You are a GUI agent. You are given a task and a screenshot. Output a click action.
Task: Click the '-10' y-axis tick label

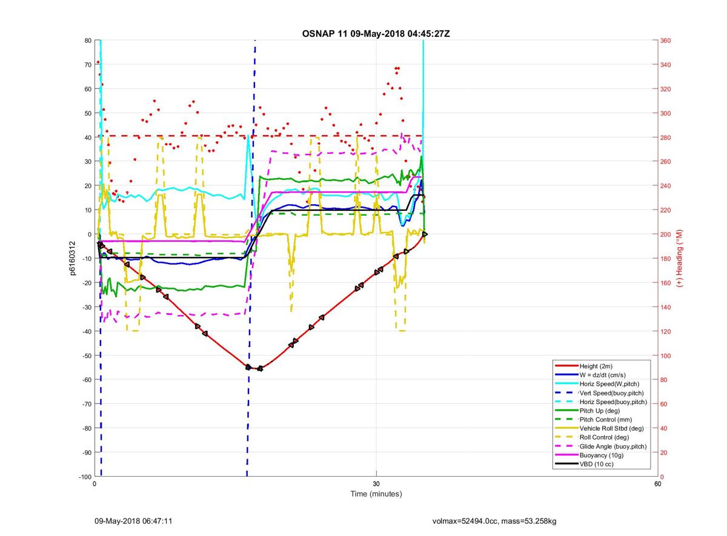coord(86,259)
